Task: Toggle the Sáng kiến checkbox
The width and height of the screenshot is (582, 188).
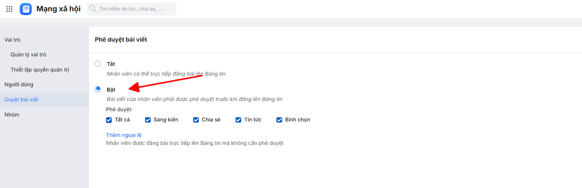Action: [148, 120]
